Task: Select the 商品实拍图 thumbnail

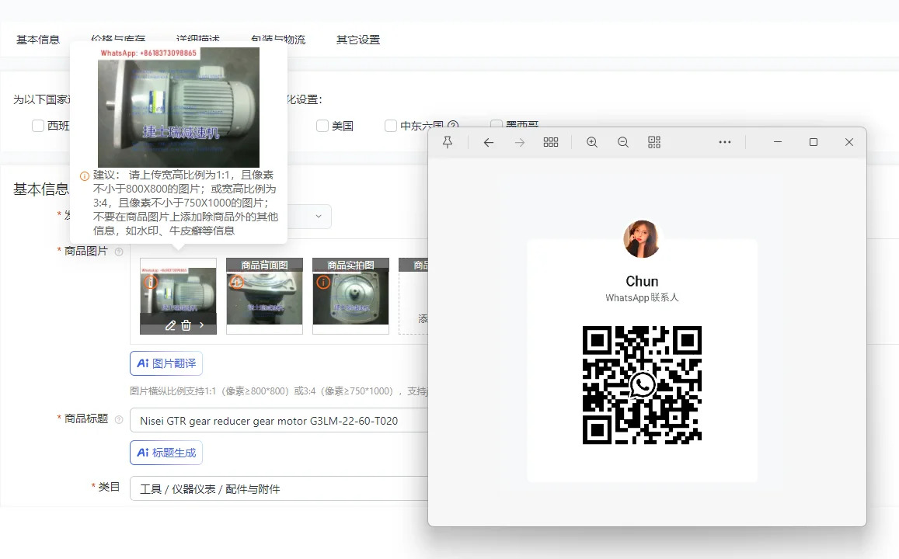Action: [x=351, y=296]
